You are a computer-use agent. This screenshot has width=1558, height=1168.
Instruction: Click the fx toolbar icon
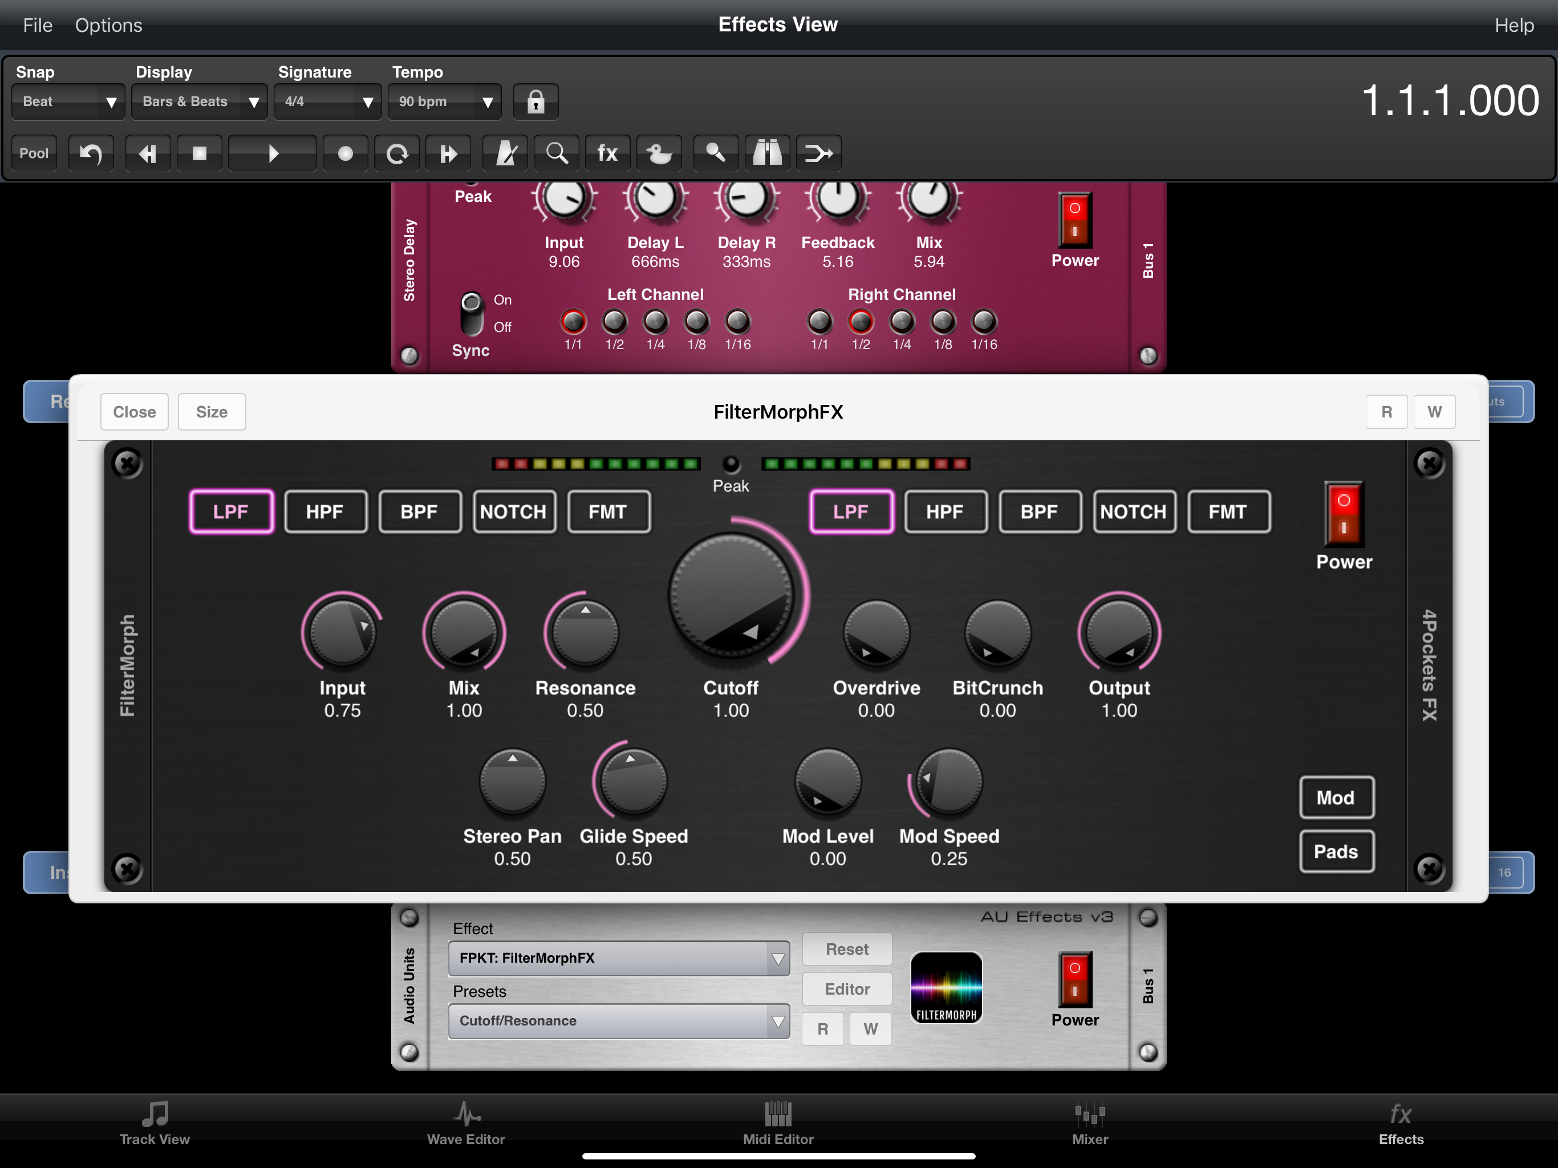click(608, 153)
